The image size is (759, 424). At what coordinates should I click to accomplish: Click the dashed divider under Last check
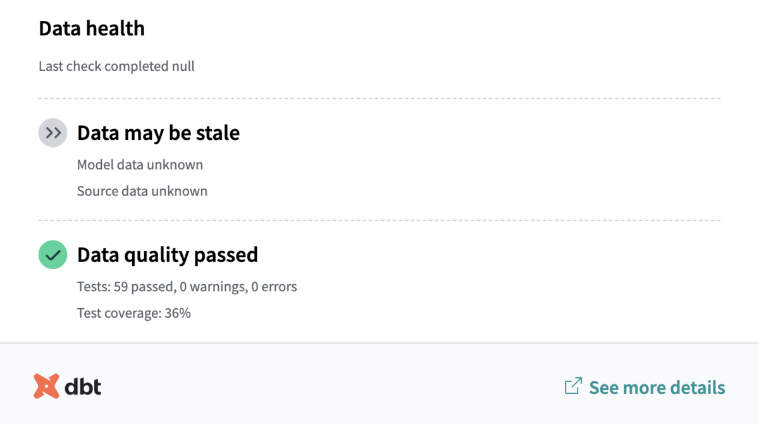coord(379,99)
